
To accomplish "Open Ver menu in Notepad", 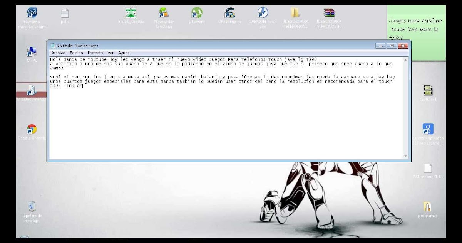I will tap(110, 53).
